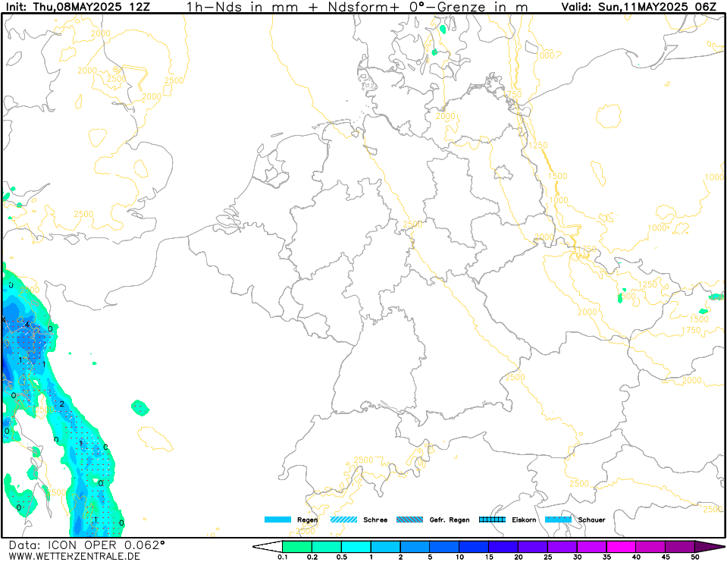This screenshot has height=562, width=727.
Task: Click the Gefr. Regen red-hatched legend swatch
Action: tap(410, 520)
